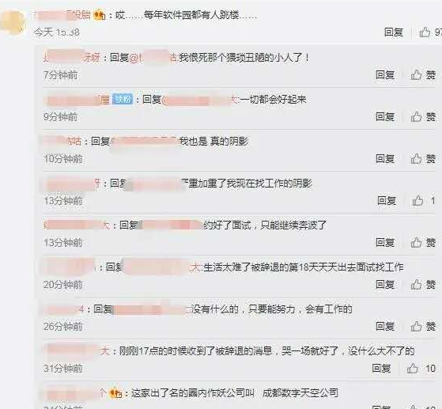
Task: Click 回复 on the top comment
Action: coord(394,32)
